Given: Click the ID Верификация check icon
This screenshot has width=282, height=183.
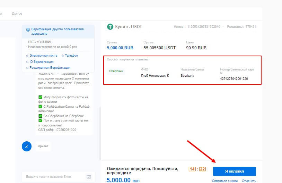Looking at the screenshot, I should click(27, 62).
